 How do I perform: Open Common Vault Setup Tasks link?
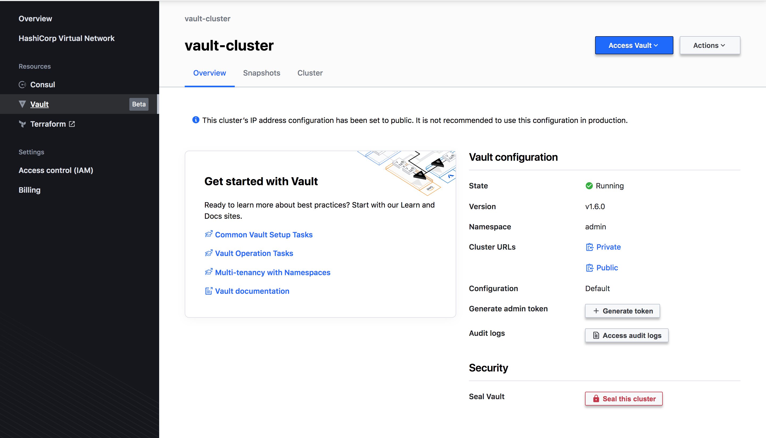pos(263,235)
